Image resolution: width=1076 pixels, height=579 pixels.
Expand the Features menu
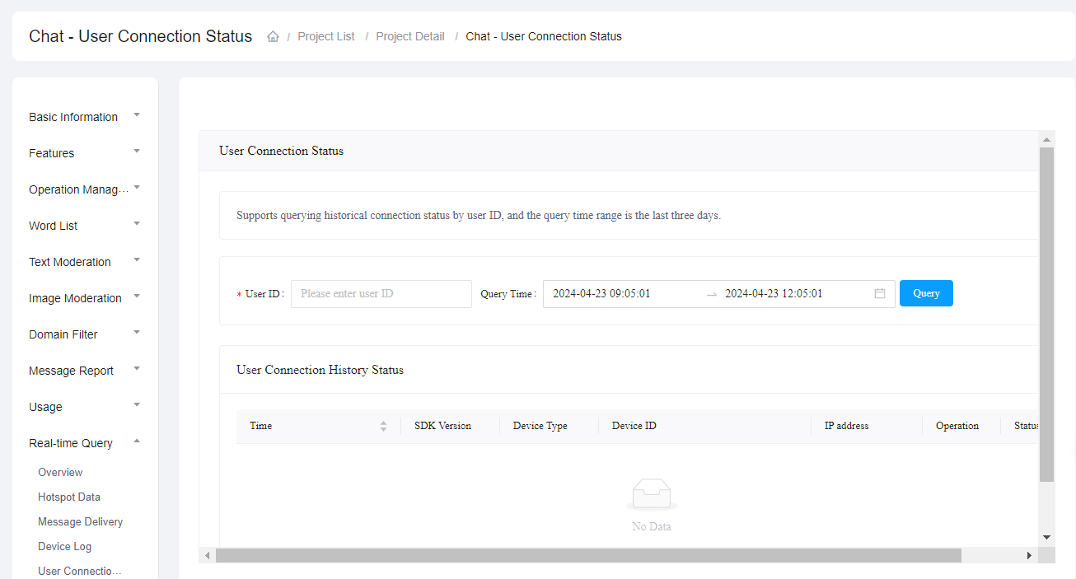(85, 153)
